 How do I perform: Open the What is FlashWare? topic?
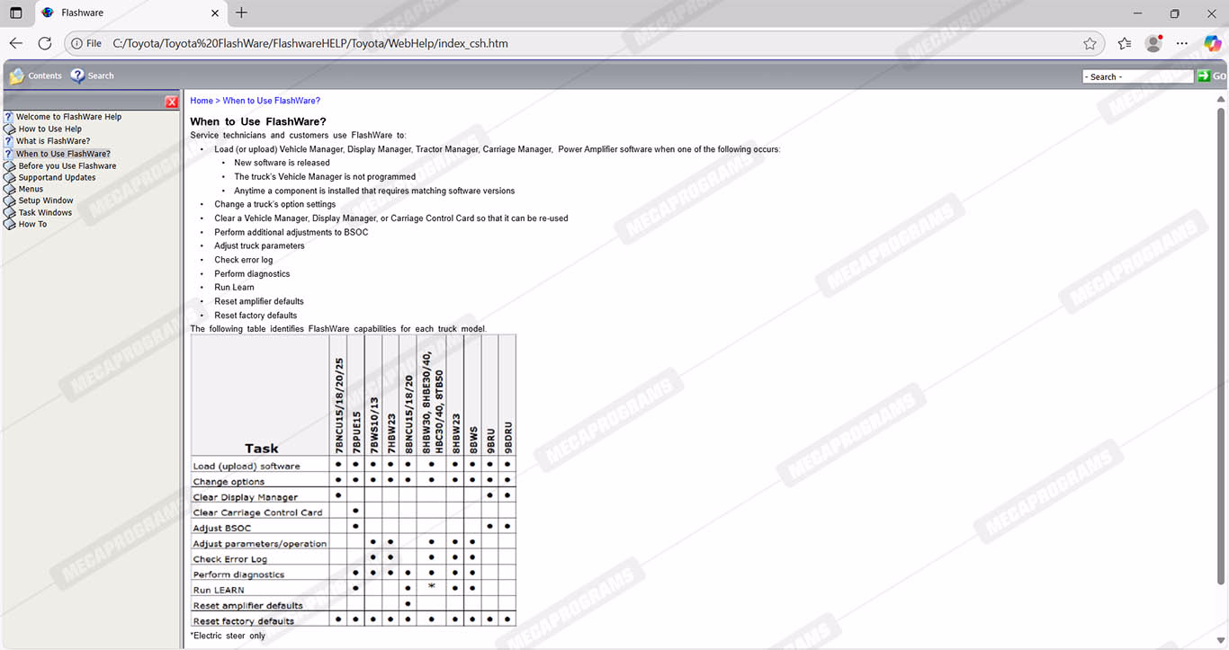(52, 141)
